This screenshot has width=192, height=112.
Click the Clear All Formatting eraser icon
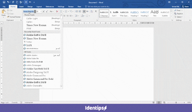[x=57, y=12]
